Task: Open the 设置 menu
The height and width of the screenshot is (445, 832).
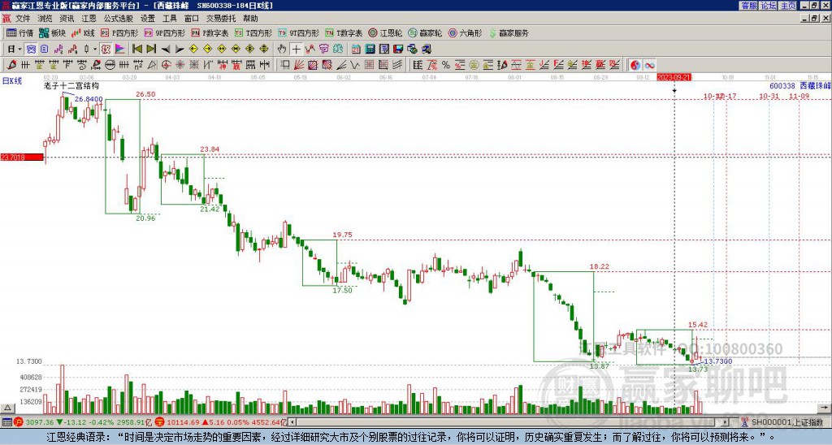Action: pos(148,19)
